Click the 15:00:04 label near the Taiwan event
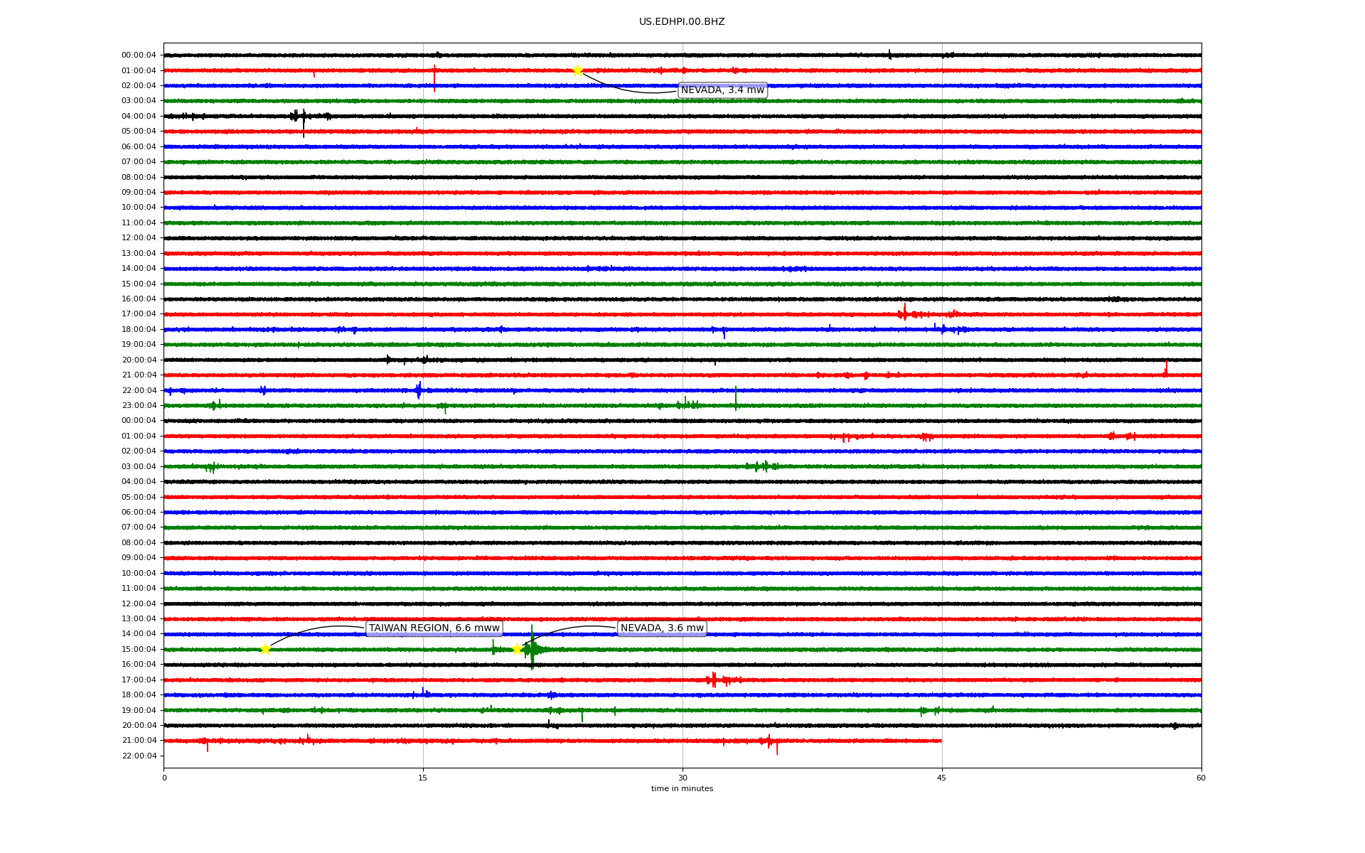The image size is (1365, 853). pos(139,650)
